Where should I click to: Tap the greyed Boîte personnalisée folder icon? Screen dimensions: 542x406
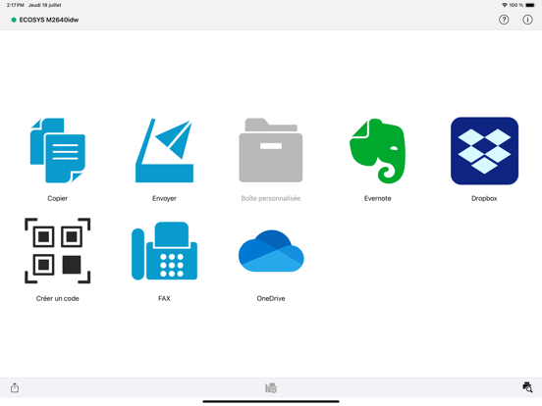(271, 150)
